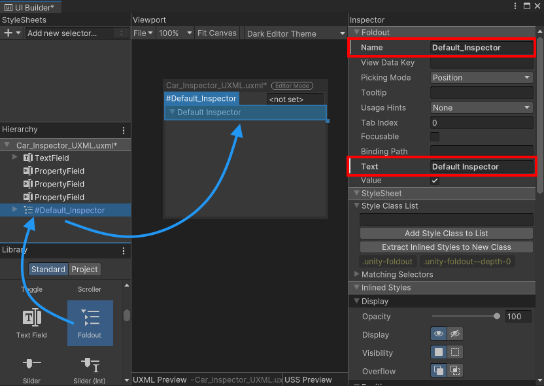
Task: Open the Picking Mode dropdown
Action: pos(481,77)
